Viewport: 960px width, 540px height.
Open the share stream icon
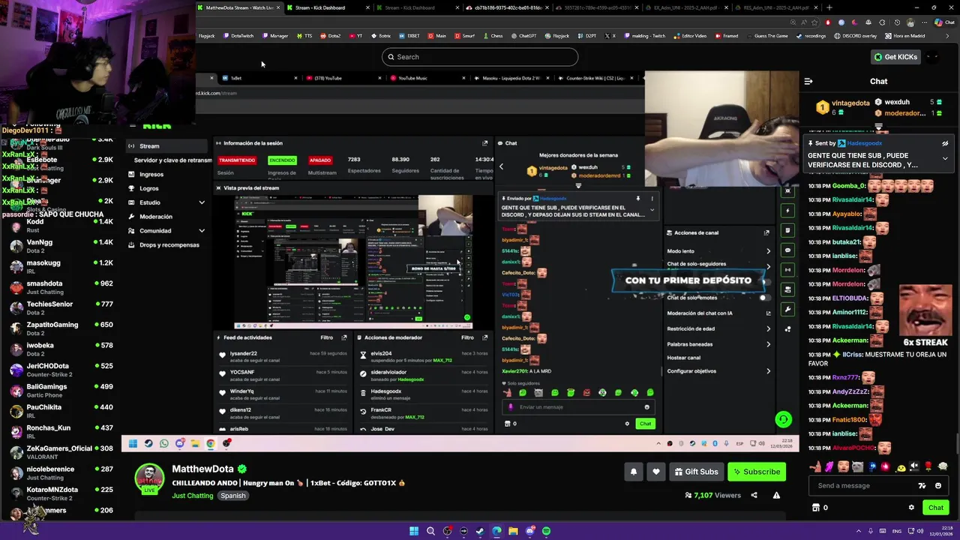(754, 495)
